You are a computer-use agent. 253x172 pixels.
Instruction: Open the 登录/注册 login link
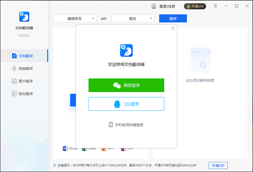(x=167, y=6)
